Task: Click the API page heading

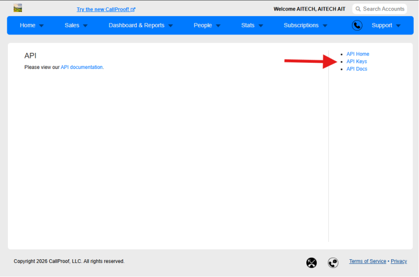Action: tap(30, 55)
